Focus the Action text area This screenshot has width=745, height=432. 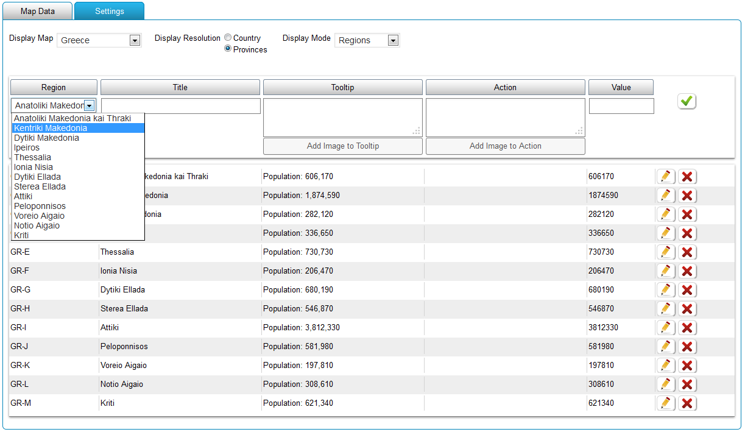coord(506,118)
